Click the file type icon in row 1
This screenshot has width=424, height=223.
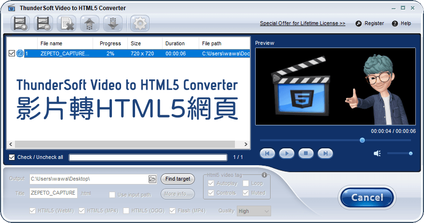click(x=20, y=53)
